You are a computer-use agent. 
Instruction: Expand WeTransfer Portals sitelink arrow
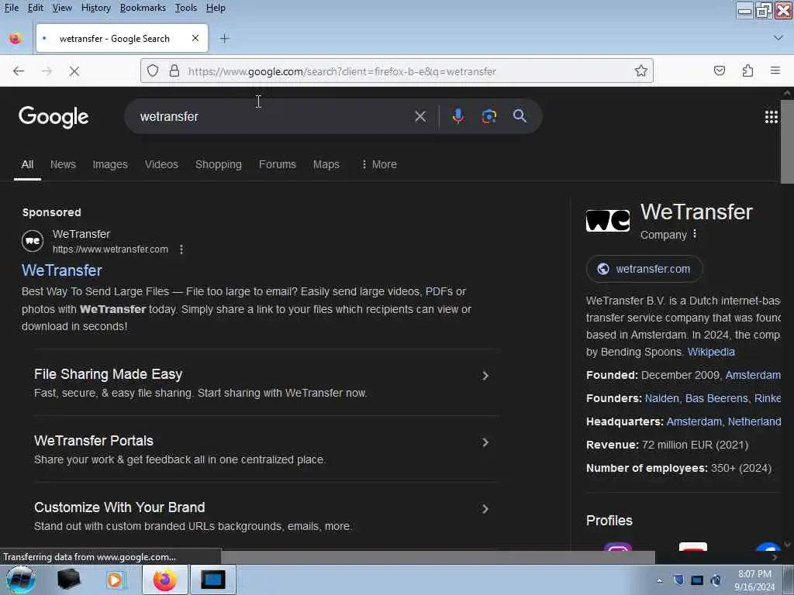tap(485, 442)
